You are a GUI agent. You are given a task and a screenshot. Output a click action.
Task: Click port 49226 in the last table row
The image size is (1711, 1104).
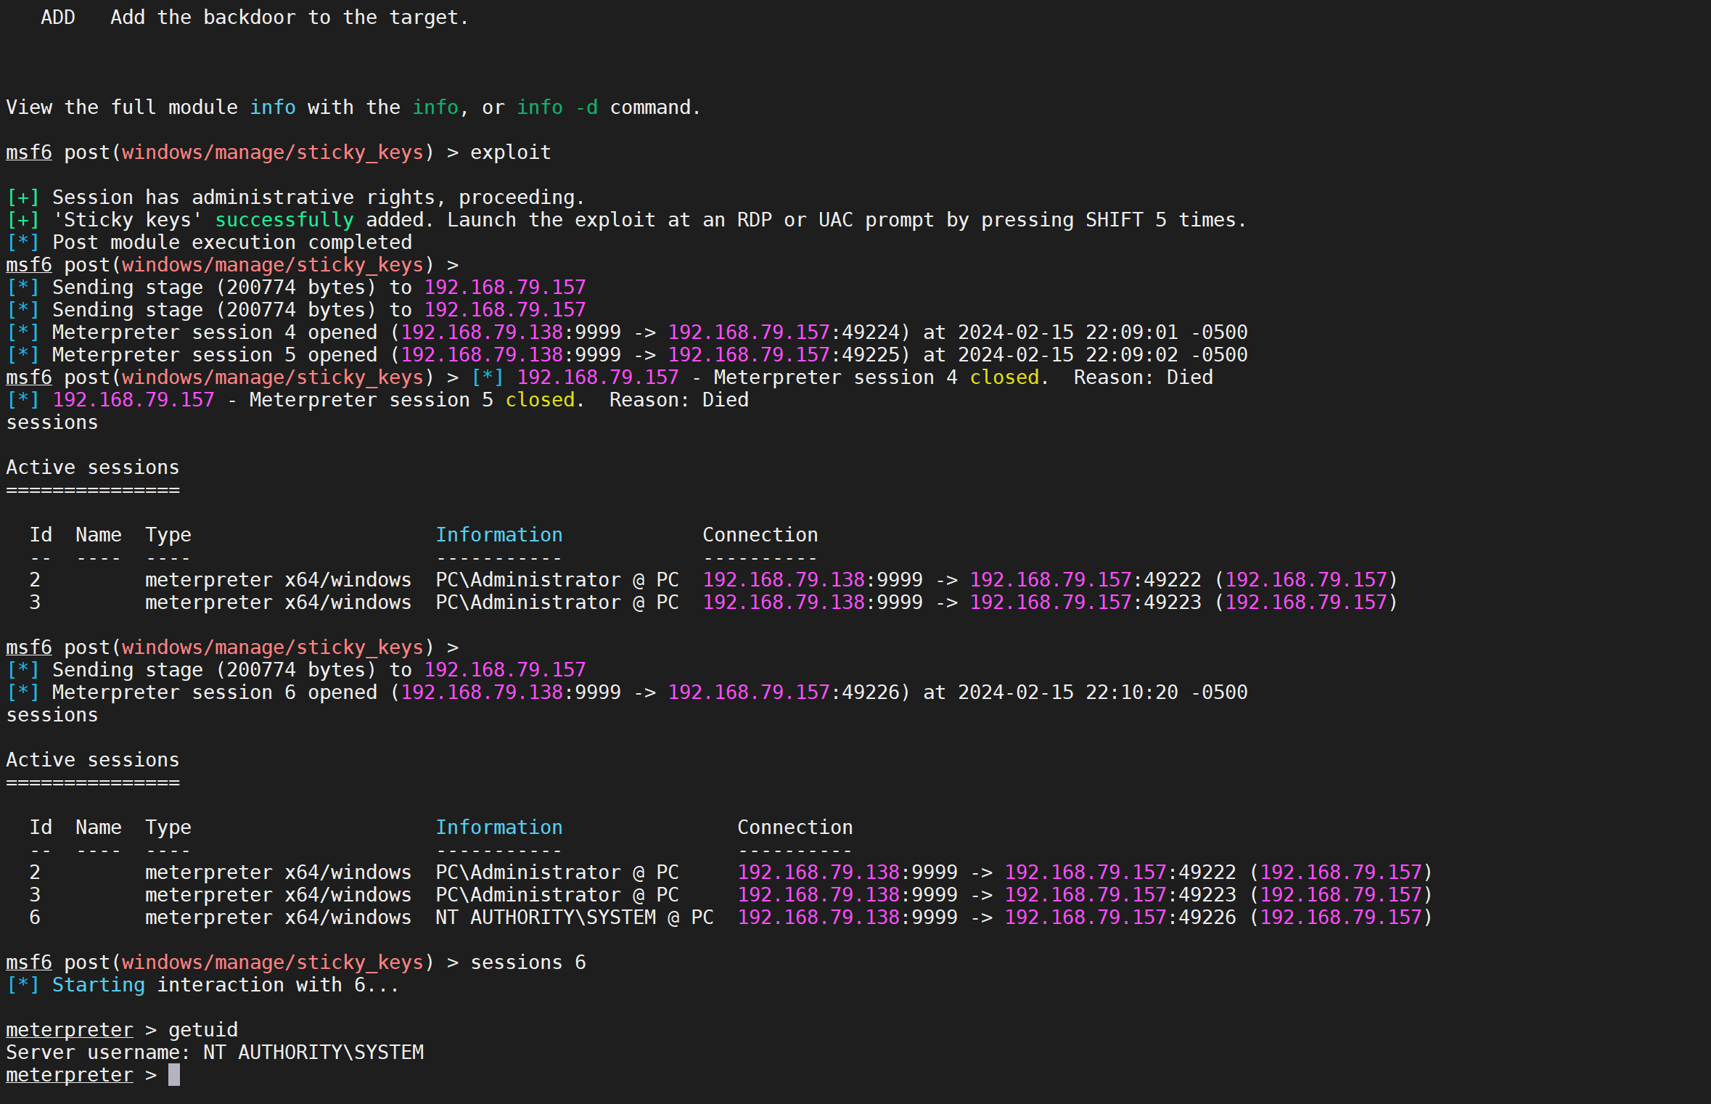pos(1207,917)
